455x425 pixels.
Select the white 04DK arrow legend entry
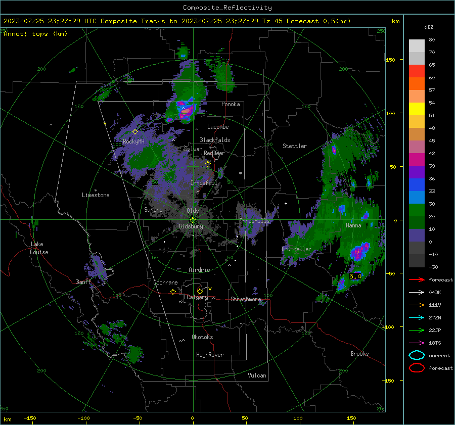tap(417, 293)
